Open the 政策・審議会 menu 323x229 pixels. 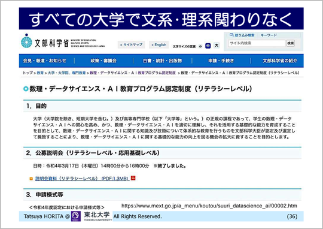pos(103,61)
